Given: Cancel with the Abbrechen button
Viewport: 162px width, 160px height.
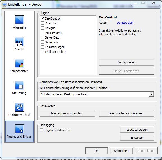Looking at the screenshot, I should coord(121,151).
